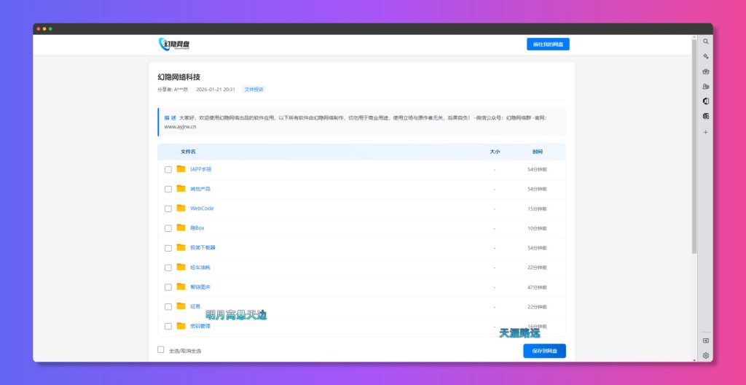746x385 pixels.
Task: Click the page vertical scrollbar
Action: pos(694,146)
